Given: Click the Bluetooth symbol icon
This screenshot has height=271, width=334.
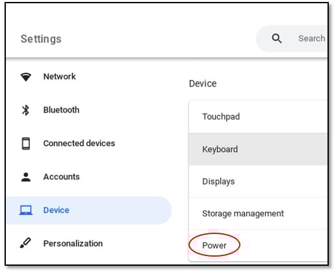Looking at the screenshot, I should pos(25,110).
